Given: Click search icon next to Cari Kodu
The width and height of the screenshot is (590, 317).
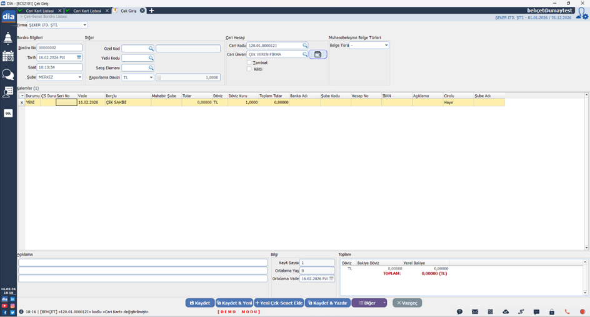Looking at the screenshot, I should click(x=305, y=46).
